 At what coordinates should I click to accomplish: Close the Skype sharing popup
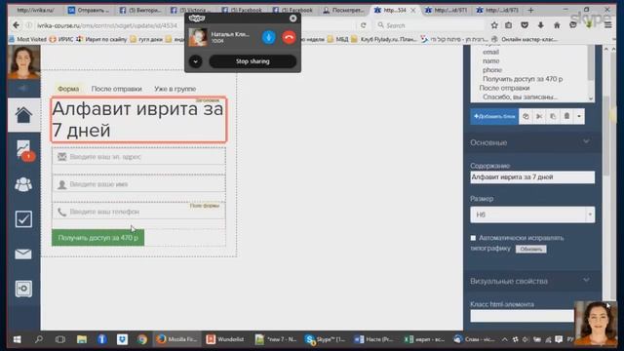pos(292,19)
